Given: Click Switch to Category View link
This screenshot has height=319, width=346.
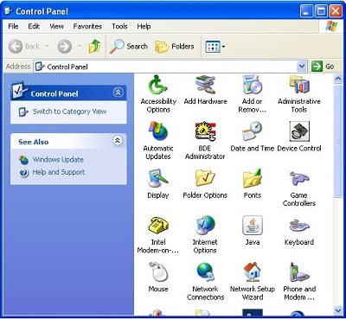Looking at the screenshot, I should pos(69,112).
